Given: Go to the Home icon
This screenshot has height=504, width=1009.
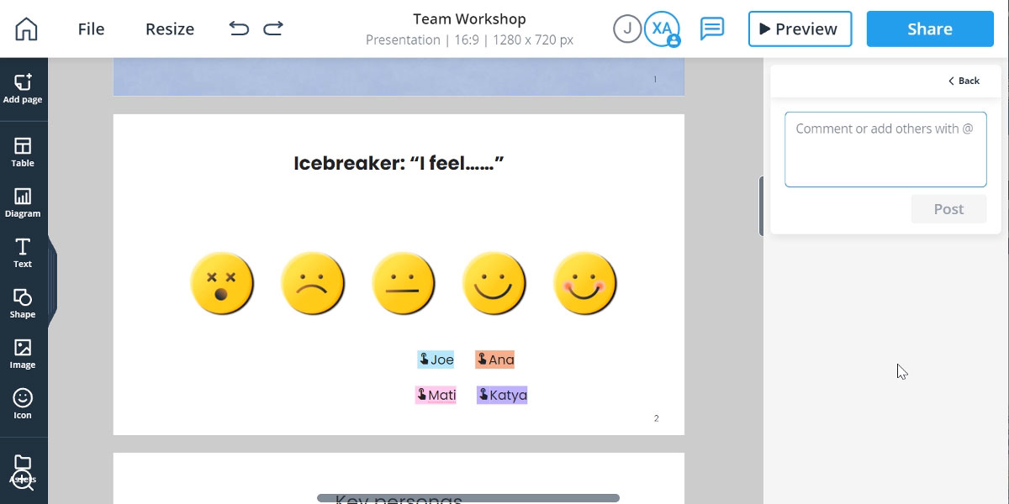Looking at the screenshot, I should click(26, 29).
